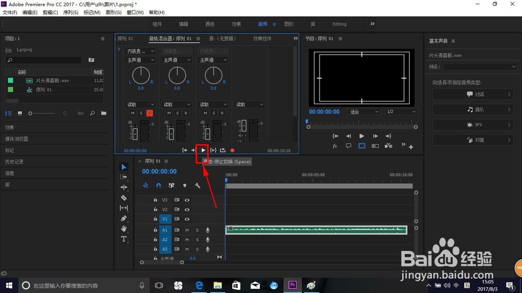Toggle loop playback in Audio Mixer

pyautogui.click(x=223, y=150)
